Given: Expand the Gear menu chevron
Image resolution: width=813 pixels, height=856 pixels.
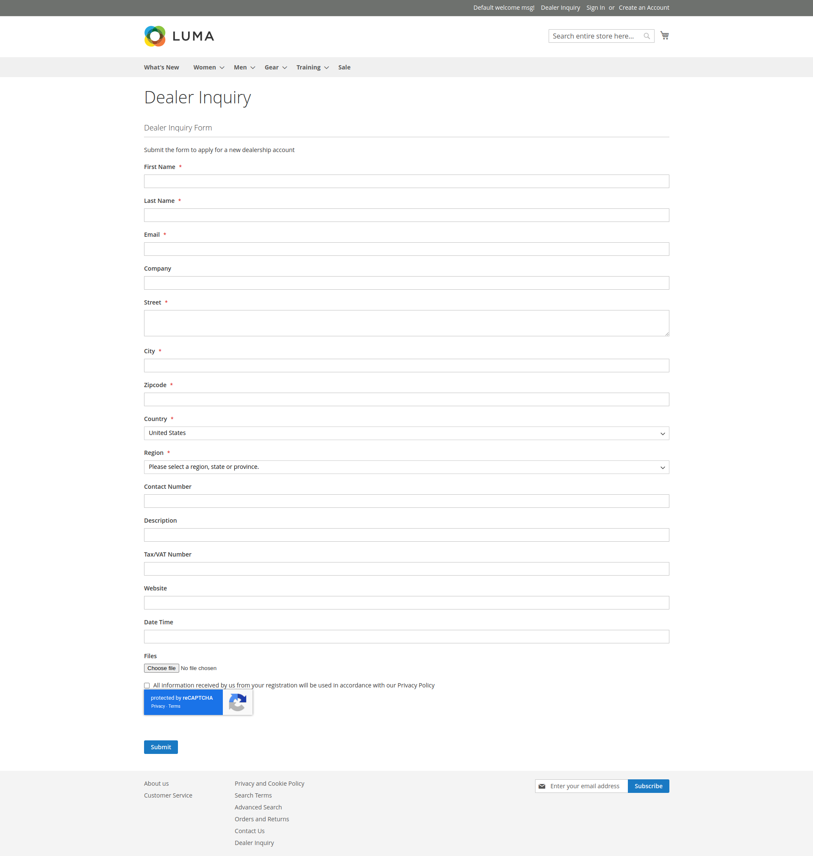Looking at the screenshot, I should (x=285, y=68).
